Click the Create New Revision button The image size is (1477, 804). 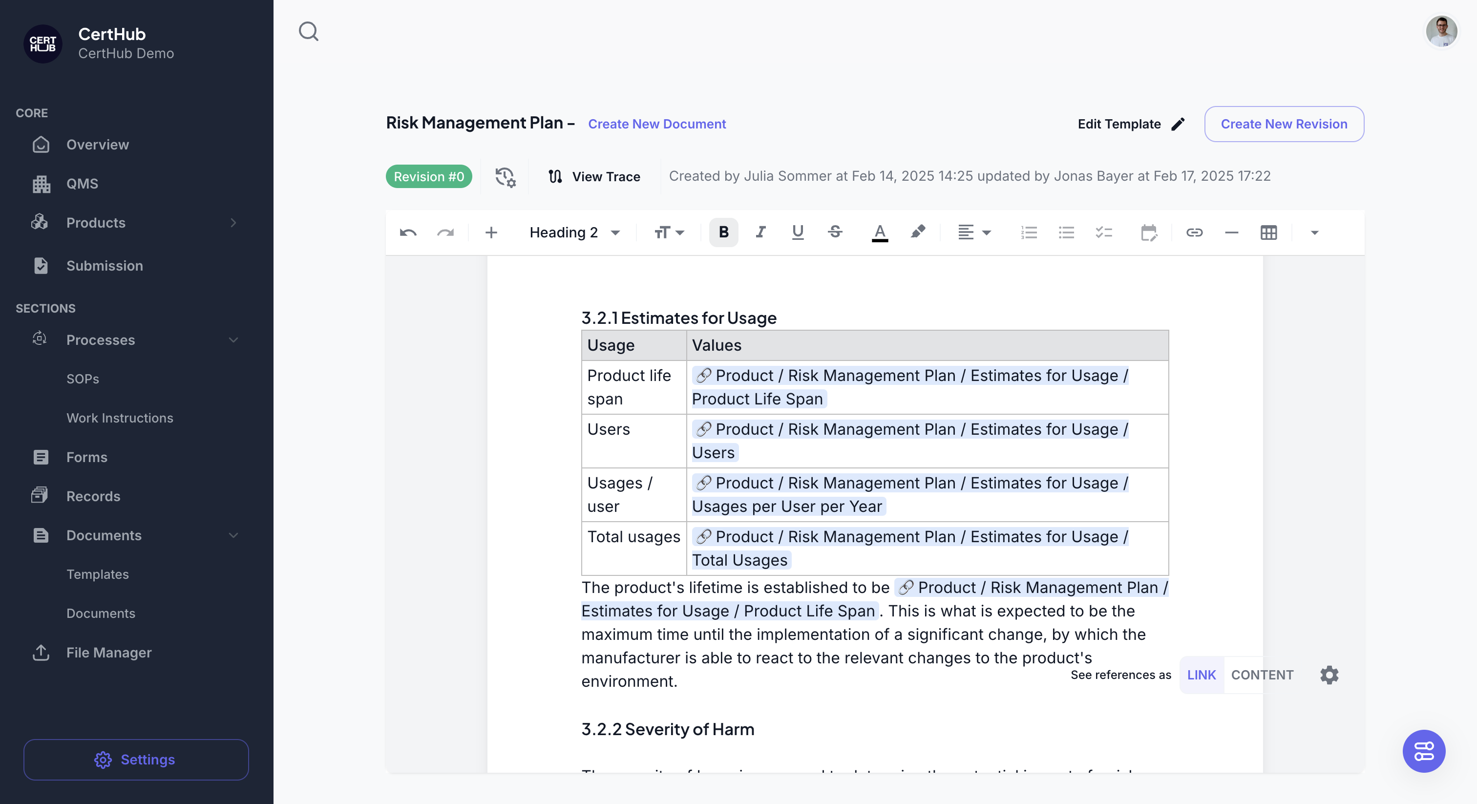(1284, 124)
